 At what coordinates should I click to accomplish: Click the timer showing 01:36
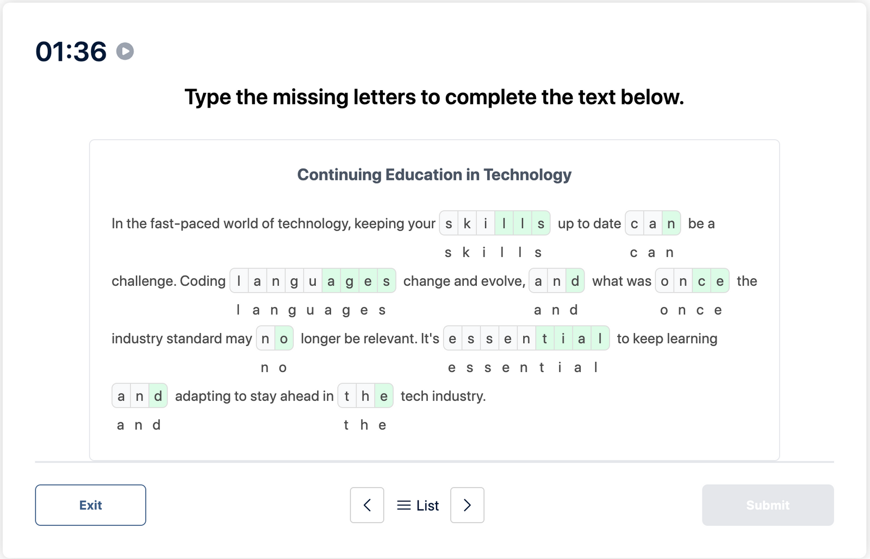71,52
